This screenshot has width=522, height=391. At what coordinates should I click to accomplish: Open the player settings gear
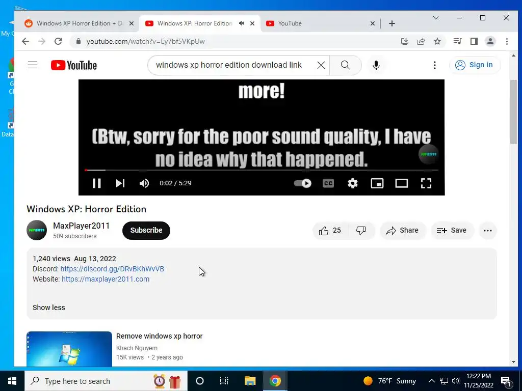point(353,183)
